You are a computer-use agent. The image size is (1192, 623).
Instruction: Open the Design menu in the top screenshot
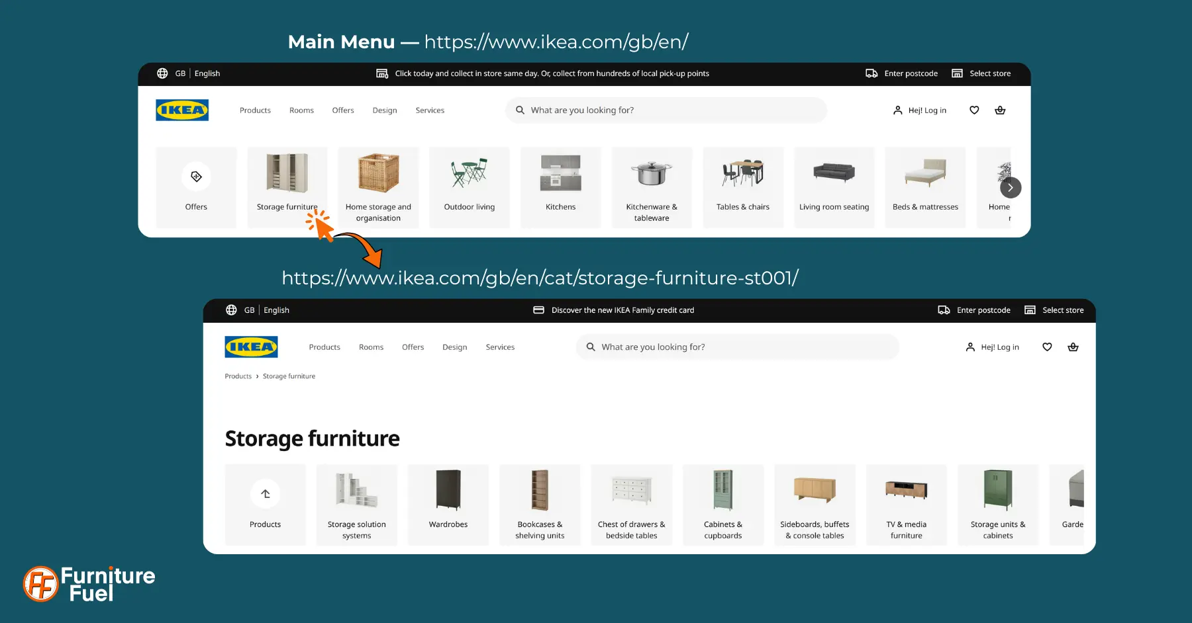pos(385,110)
